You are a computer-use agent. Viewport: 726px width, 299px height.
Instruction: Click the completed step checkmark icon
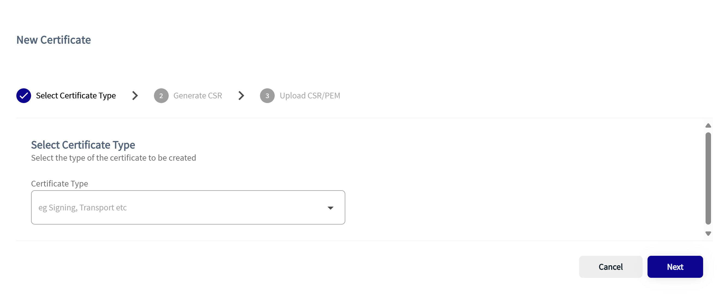click(24, 96)
